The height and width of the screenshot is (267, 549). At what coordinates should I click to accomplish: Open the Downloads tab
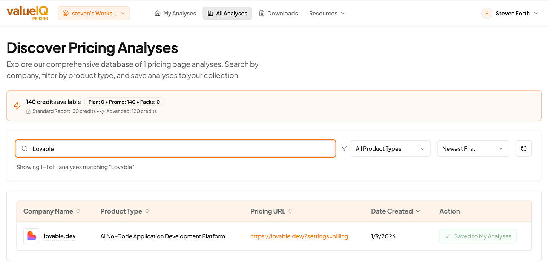pyautogui.click(x=279, y=13)
